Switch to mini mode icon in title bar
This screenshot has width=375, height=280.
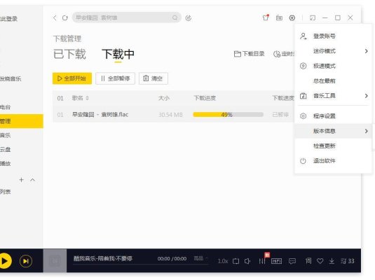pyautogui.click(x=313, y=17)
